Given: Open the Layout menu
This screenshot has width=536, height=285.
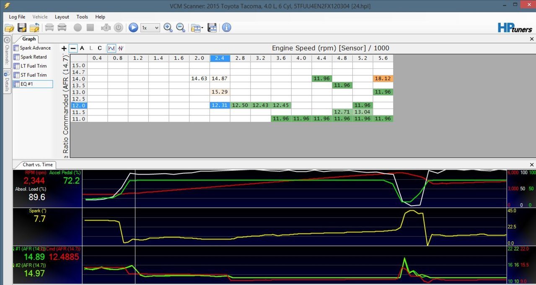Looking at the screenshot, I should click(62, 17).
